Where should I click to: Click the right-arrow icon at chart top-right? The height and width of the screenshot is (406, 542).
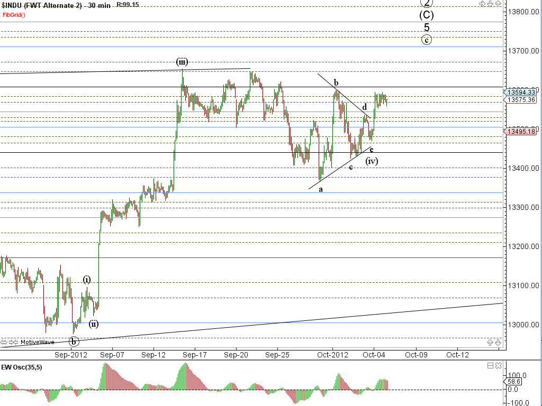pos(482,4)
